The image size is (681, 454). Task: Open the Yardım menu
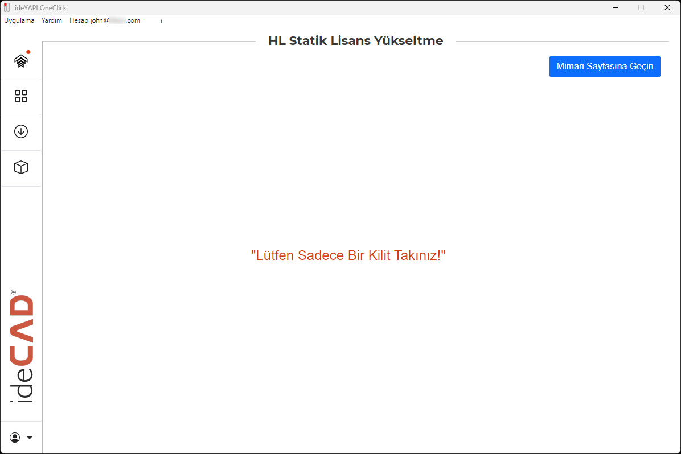52,20
